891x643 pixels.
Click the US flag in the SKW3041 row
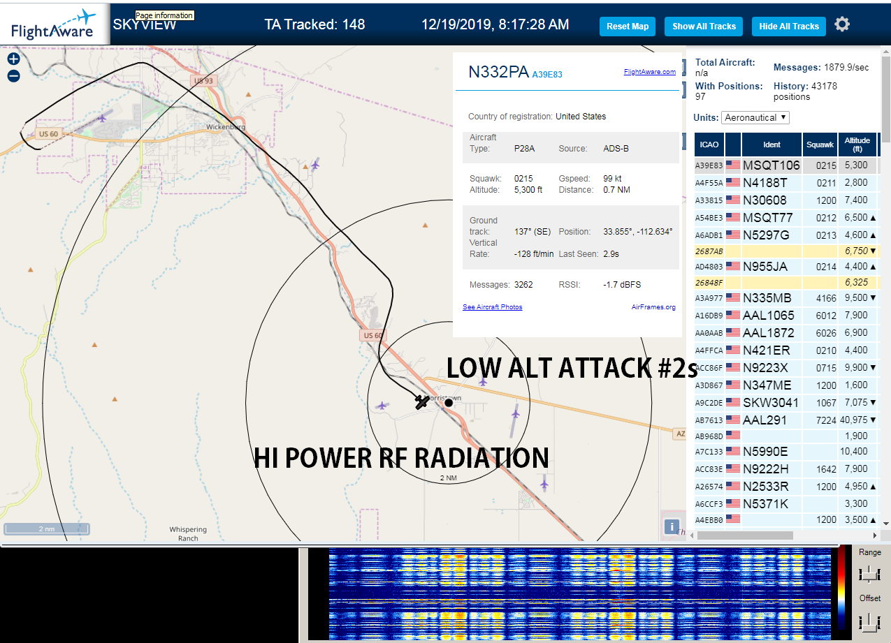point(733,403)
